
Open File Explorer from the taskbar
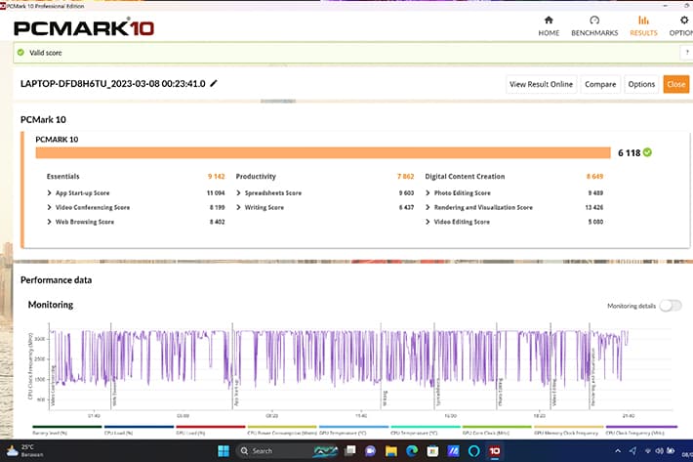coord(390,451)
